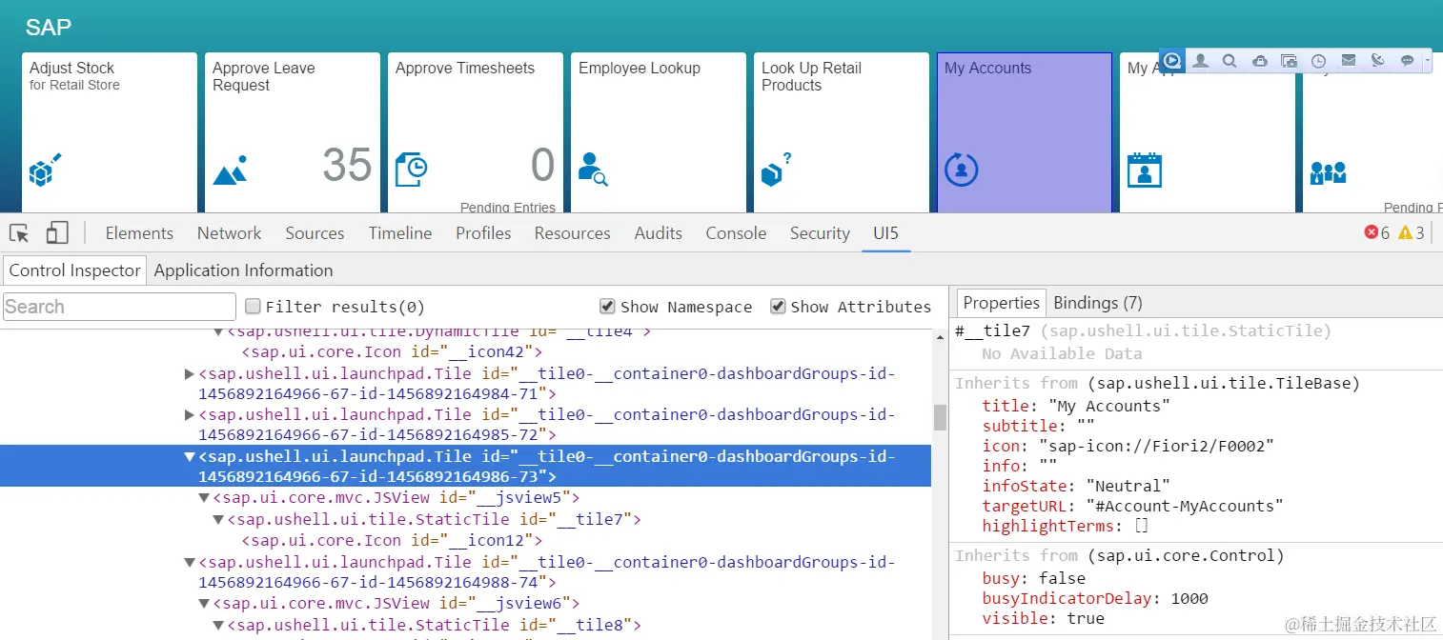Image resolution: width=1443 pixels, height=640 pixels.
Task: Collapse the selected launchpad Tile node ending 164986-73
Action: pos(189,456)
